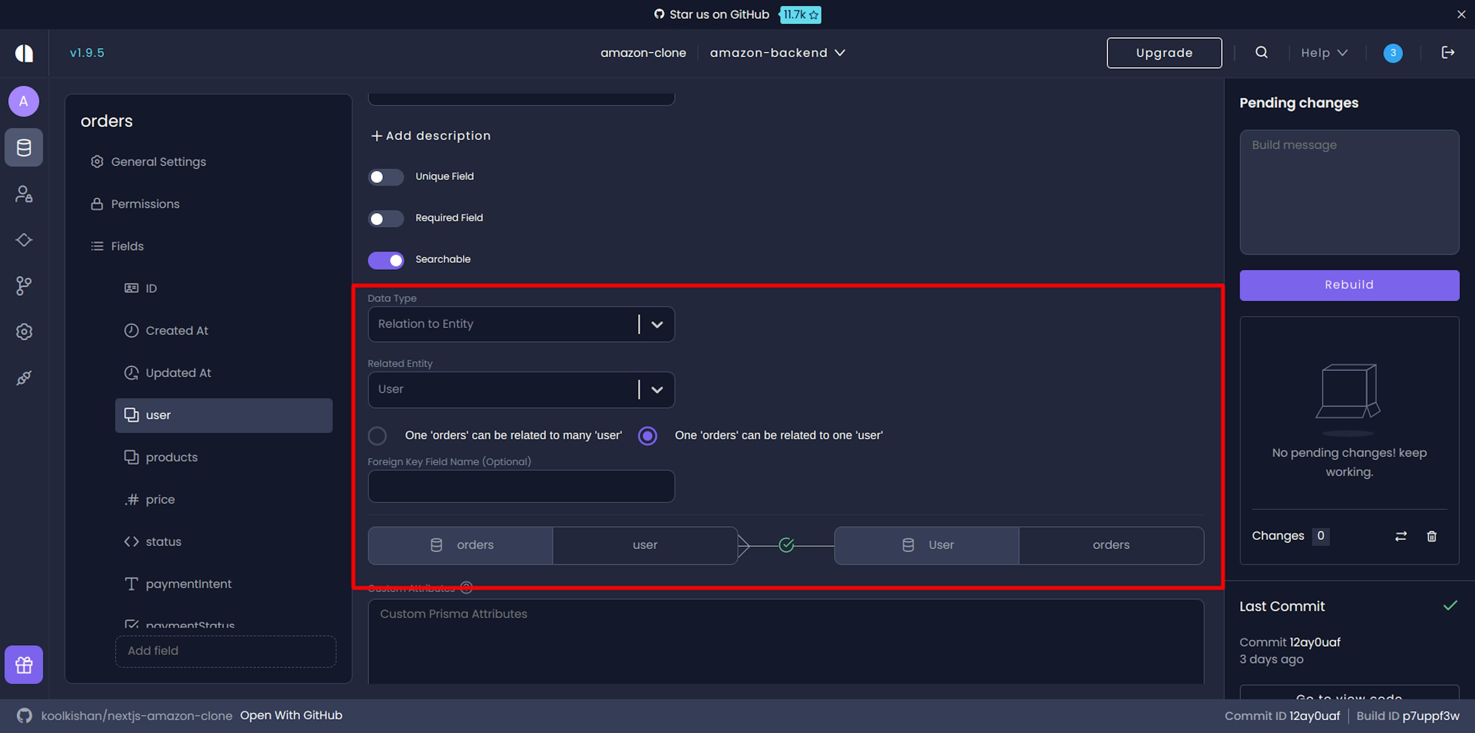Open the plugins plug icon in sidebar
The image size is (1475, 733).
(23, 378)
